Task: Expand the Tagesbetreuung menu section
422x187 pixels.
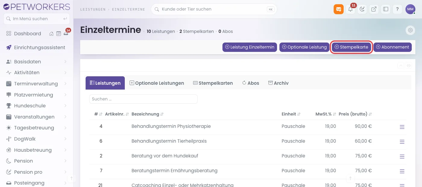Action: (36, 128)
